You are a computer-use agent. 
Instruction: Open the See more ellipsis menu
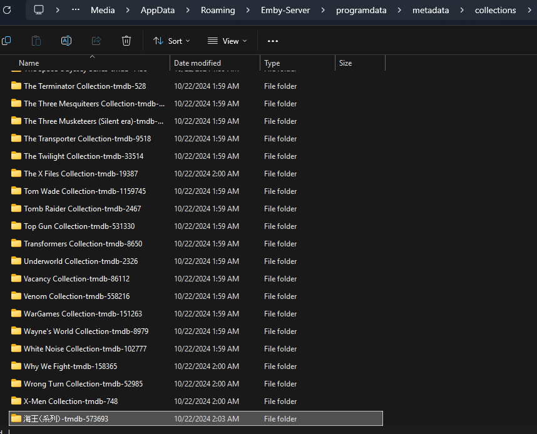tap(272, 41)
